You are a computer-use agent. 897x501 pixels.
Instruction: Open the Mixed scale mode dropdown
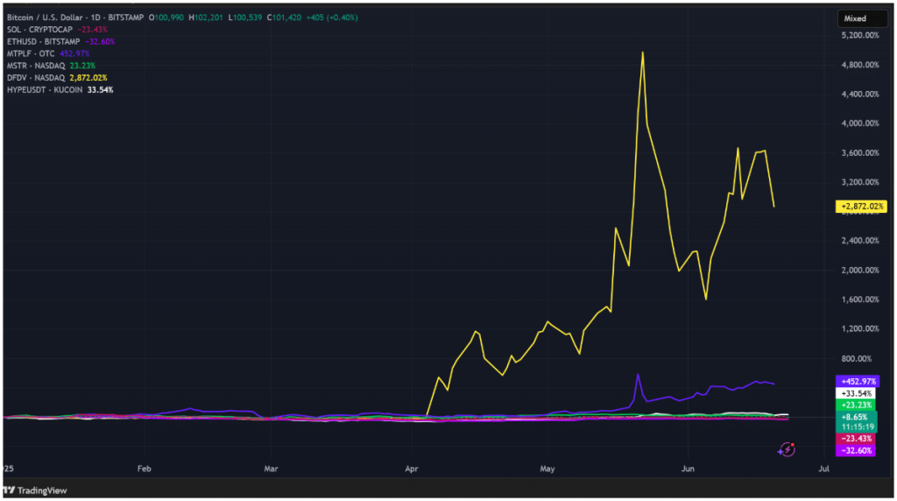858,18
